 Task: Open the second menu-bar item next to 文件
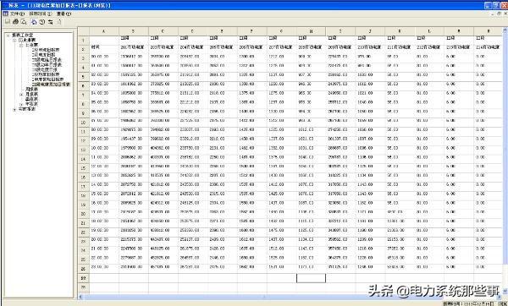coord(41,14)
